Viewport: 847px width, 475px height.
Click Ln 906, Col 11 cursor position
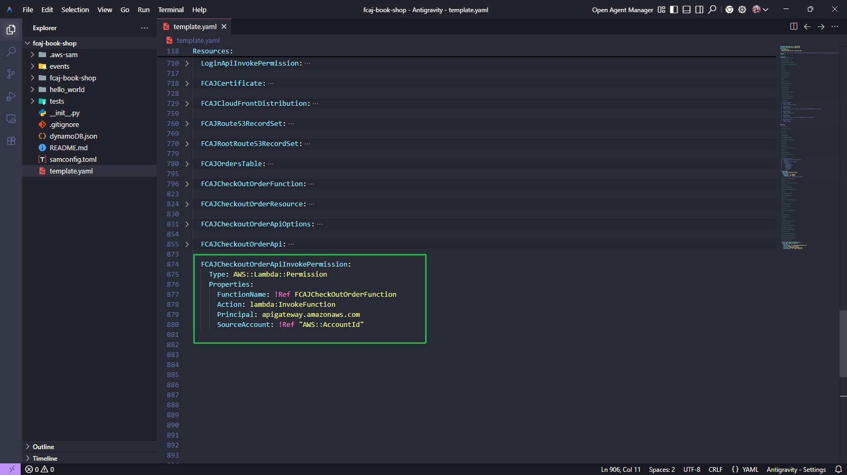coord(620,469)
